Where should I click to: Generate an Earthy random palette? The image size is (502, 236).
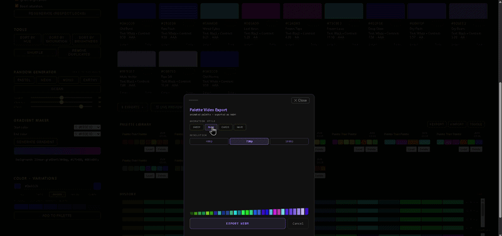[x=90, y=80]
